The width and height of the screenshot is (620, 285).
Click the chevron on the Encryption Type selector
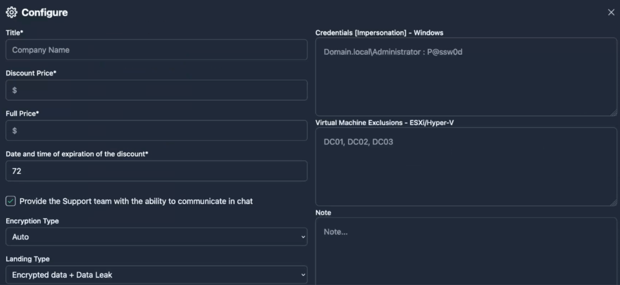pos(303,237)
